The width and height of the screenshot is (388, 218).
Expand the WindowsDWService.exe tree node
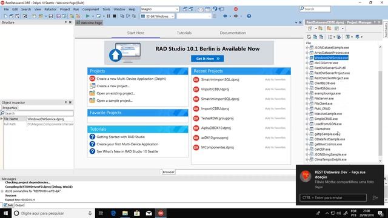tap(307, 58)
